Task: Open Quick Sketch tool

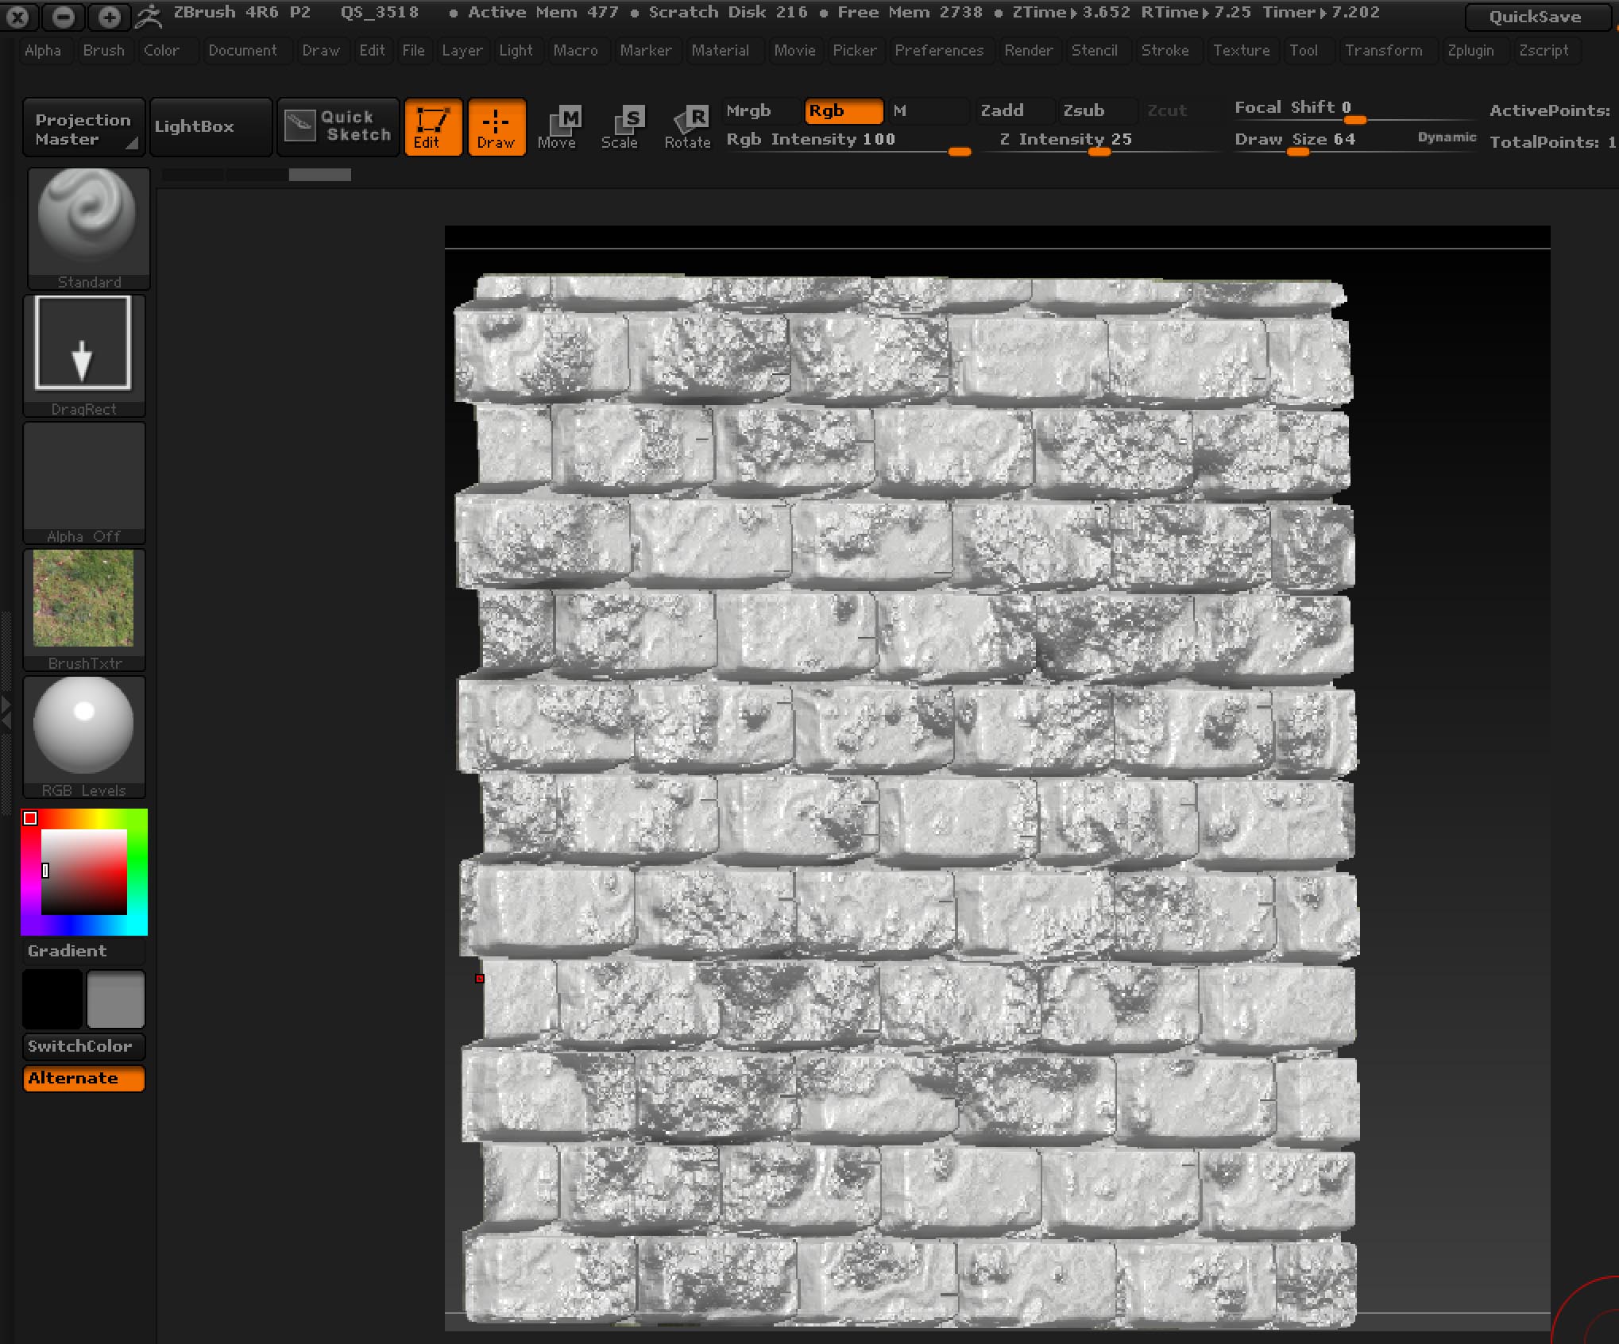Action: [x=338, y=127]
